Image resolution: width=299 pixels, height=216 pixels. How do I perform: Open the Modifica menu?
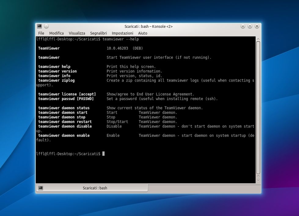(57, 33)
